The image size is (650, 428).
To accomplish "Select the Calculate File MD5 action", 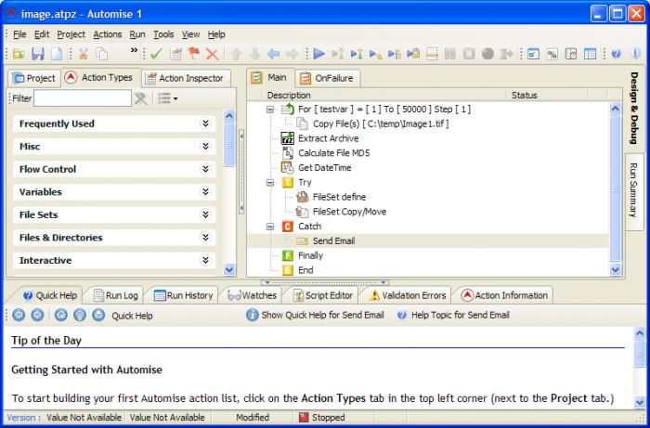I will click(x=333, y=153).
